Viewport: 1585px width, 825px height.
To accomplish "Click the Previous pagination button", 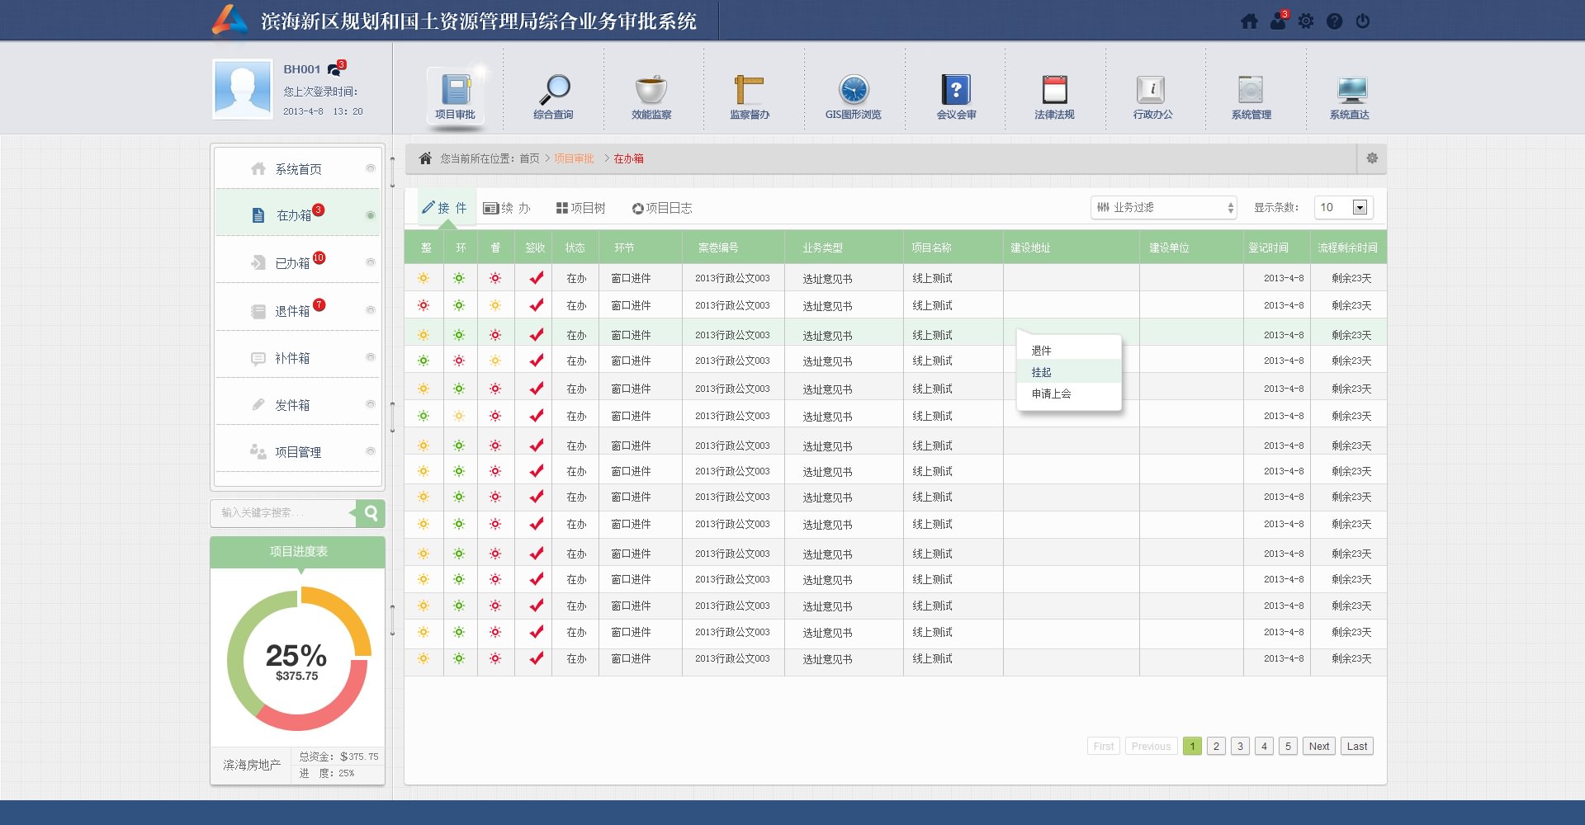I will click(x=1151, y=747).
